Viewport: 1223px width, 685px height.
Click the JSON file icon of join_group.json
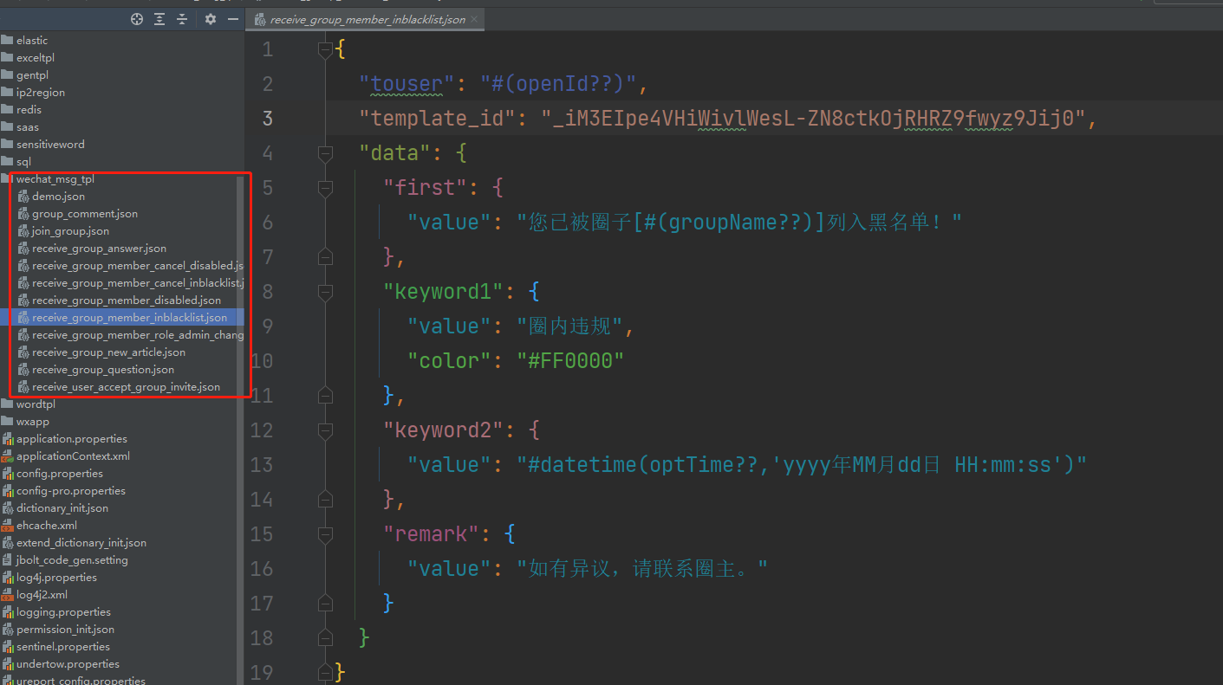click(23, 231)
